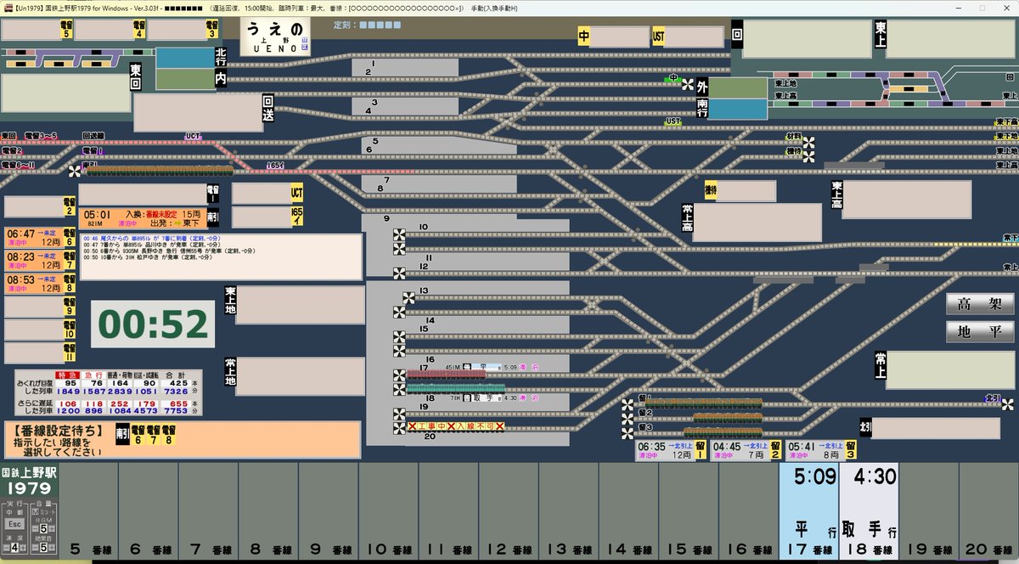Click the yellow UCT badge
Screen dimensions: 1019x564
296,193
